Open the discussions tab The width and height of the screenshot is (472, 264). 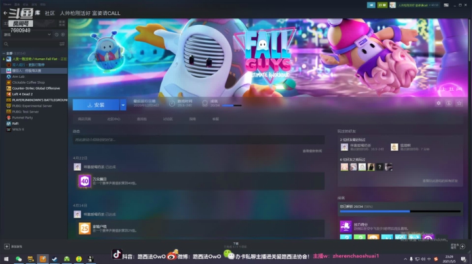tap(168, 119)
